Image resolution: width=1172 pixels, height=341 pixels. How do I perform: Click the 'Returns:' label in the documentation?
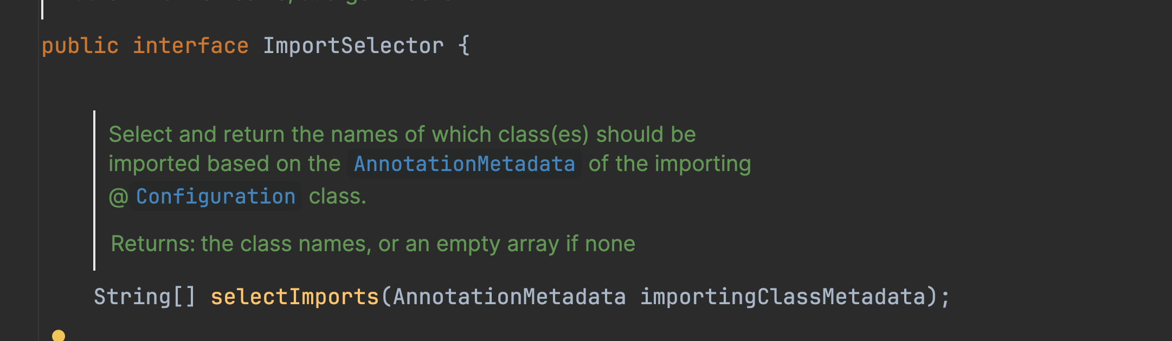click(x=153, y=244)
